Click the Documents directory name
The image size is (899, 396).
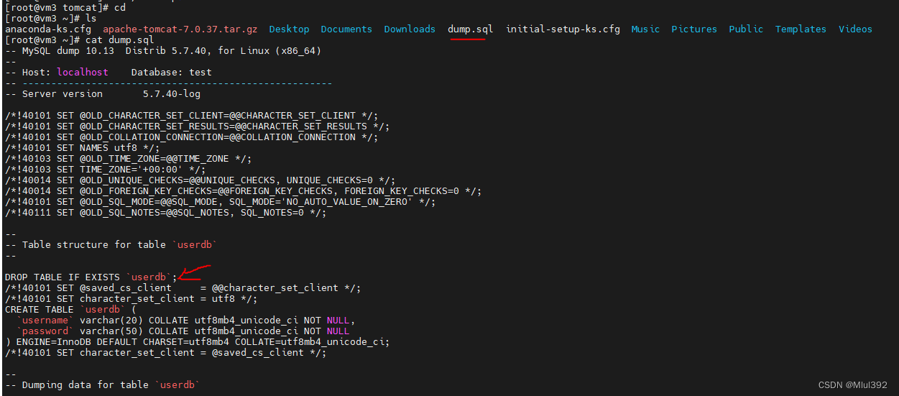coord(346,29)
